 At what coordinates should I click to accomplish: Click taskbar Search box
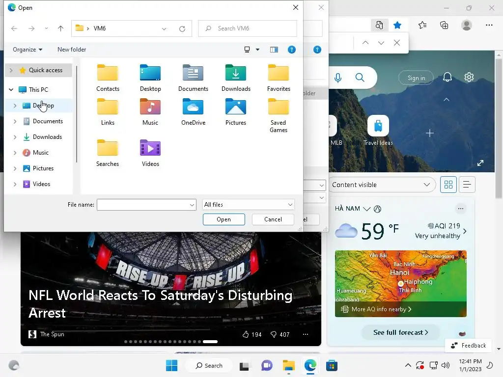tap(209, 365)
